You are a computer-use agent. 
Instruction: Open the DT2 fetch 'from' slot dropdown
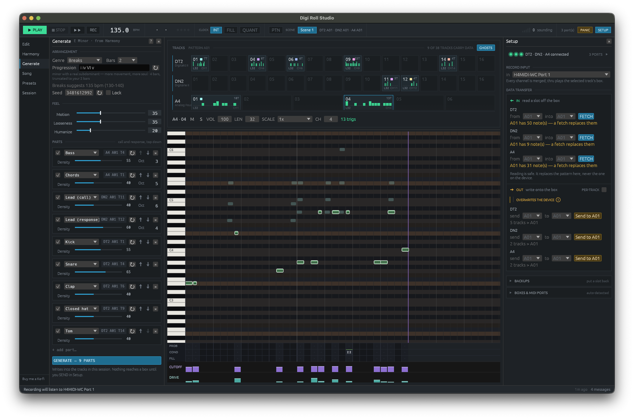(x=532, y=117)
